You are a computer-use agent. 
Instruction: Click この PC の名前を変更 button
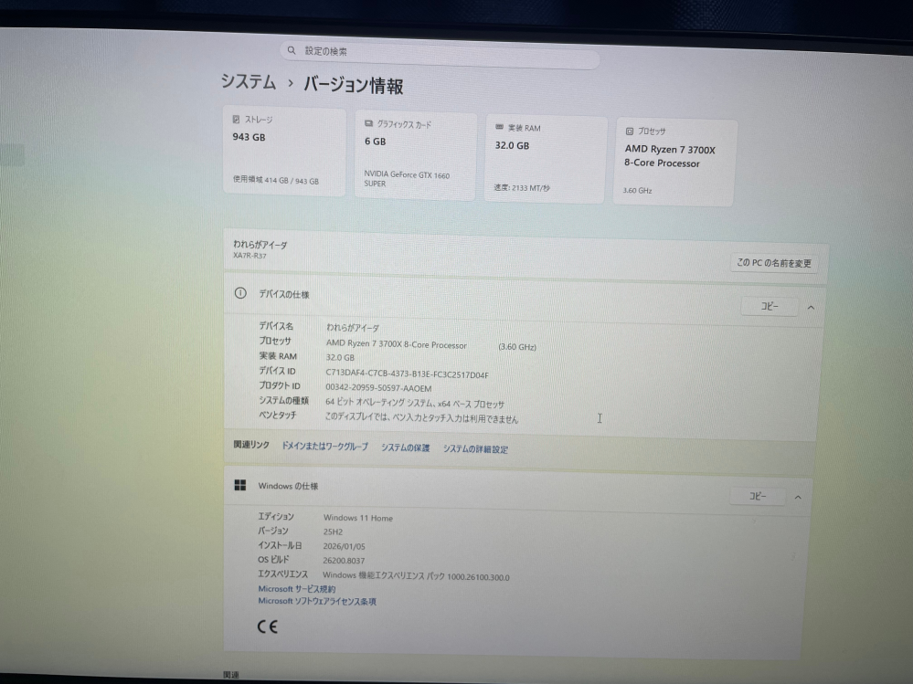774,263
